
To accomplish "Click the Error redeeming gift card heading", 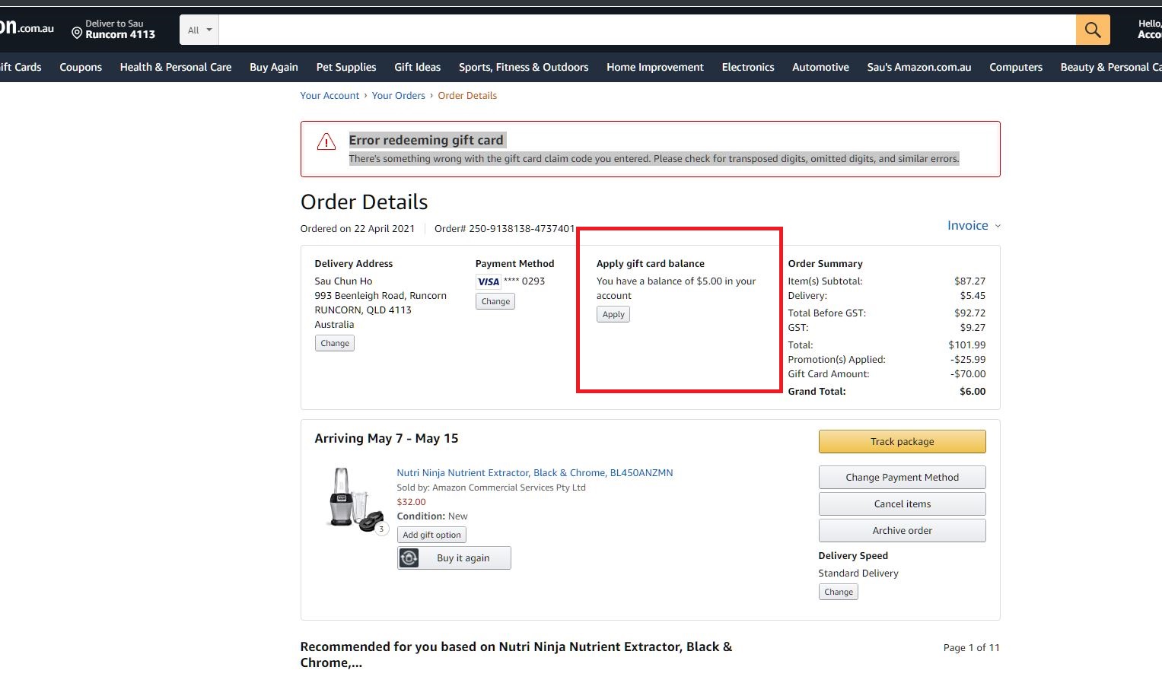I will (x=426, y=140).
